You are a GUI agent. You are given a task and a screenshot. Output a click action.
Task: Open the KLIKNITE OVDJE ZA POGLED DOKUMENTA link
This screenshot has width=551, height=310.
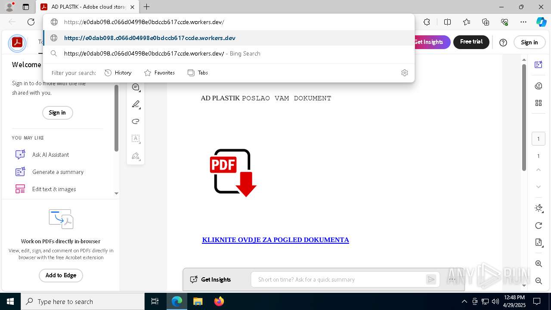(x=275, y=240)
